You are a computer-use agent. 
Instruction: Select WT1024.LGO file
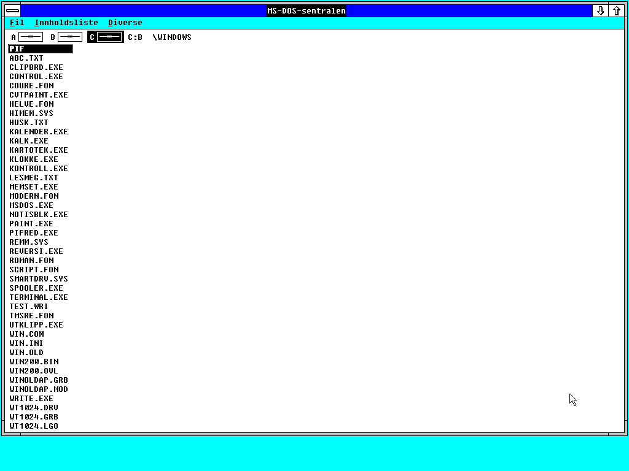34,427
